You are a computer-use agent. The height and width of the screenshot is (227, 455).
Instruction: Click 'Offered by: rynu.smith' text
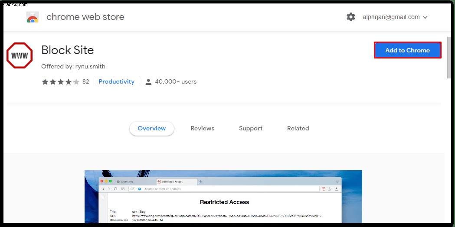(x=73, y=67)
